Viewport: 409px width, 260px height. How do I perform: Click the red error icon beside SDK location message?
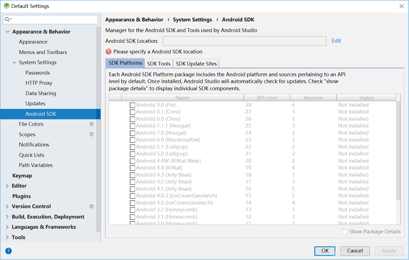(108, 52)
